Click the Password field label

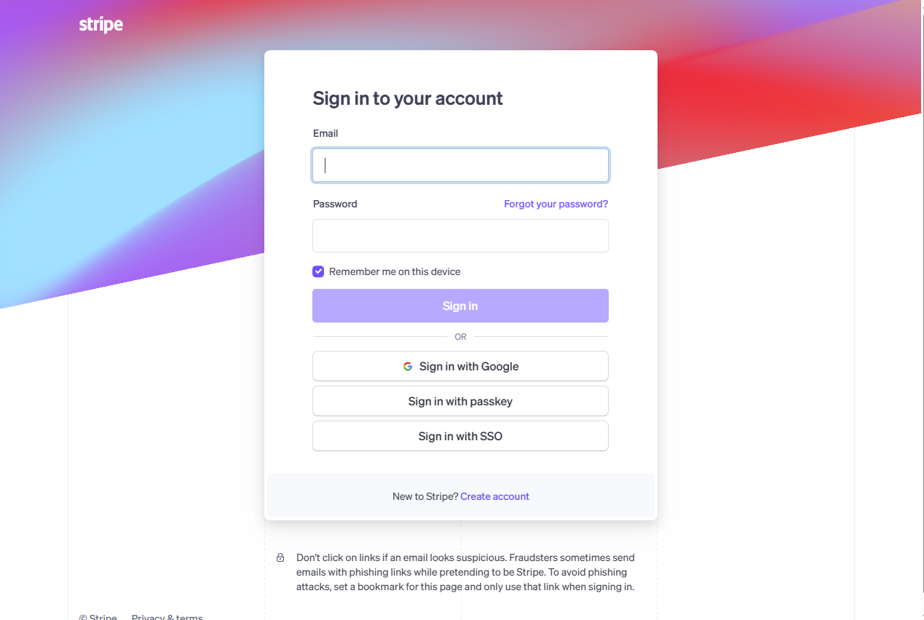click(335, 204)
